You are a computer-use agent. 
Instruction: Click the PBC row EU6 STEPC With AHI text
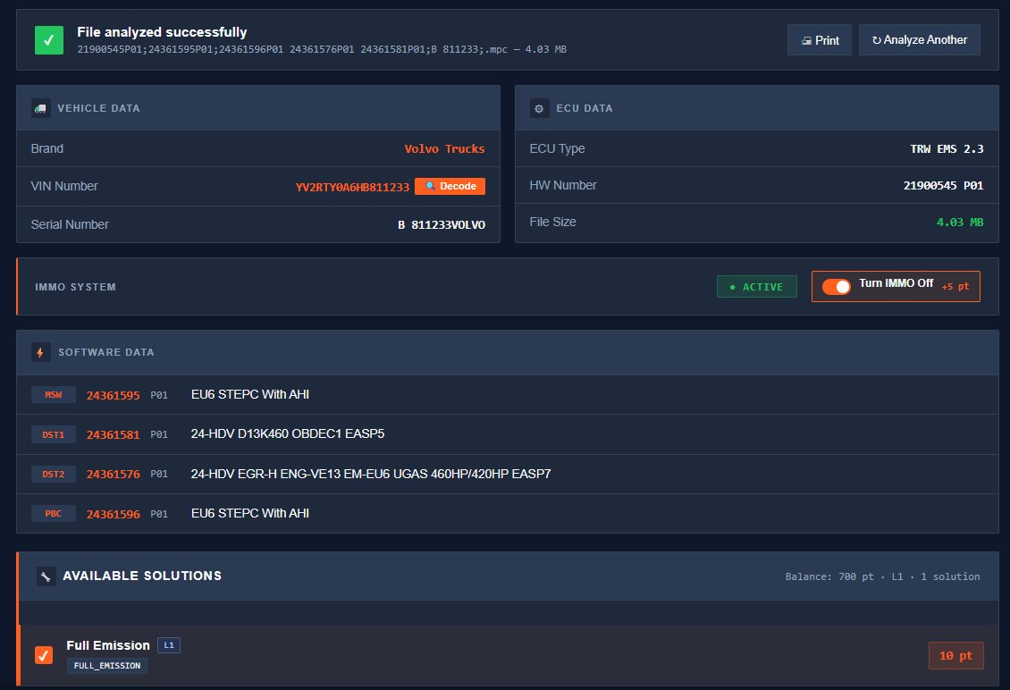[x=250, y=513]
